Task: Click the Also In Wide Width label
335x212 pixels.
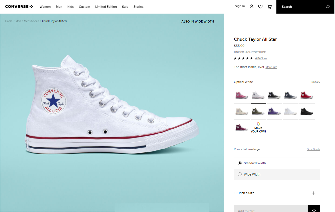Action: 198,21
